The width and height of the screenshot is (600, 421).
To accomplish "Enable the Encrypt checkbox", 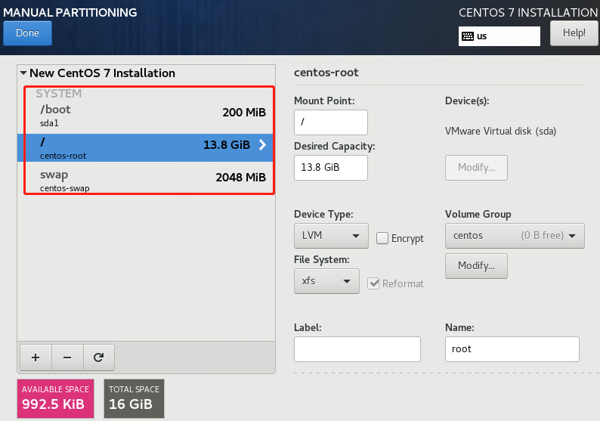I will pos(382,238).
